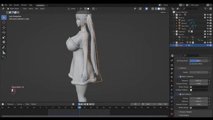213x120 pixels.
Task: Activate the Scale tool
Action: (4, 37)
